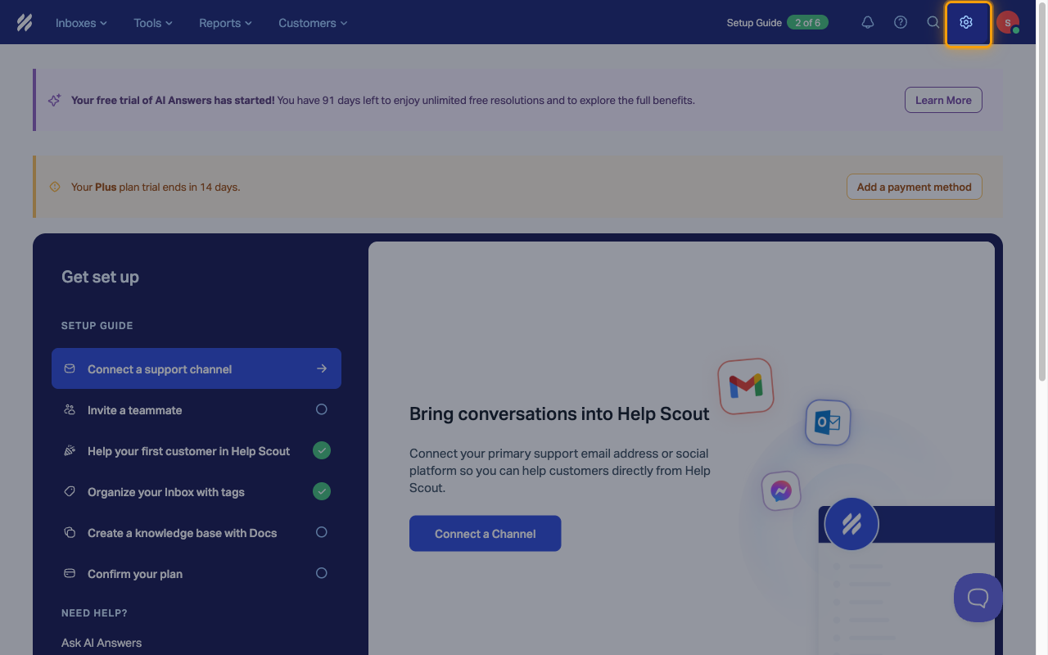Click the sparkle icon in AI Answers banner
Screen dimensions: 1048x655
pyautogui.click(x=54, y=100)
